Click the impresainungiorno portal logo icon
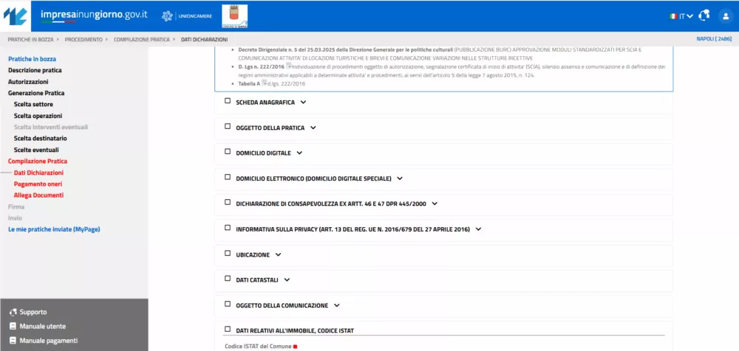The image size is (739, 351). tap(16, 16)
